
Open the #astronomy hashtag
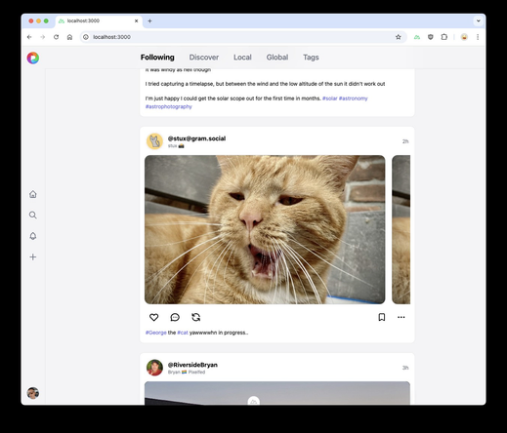(354, 98)
